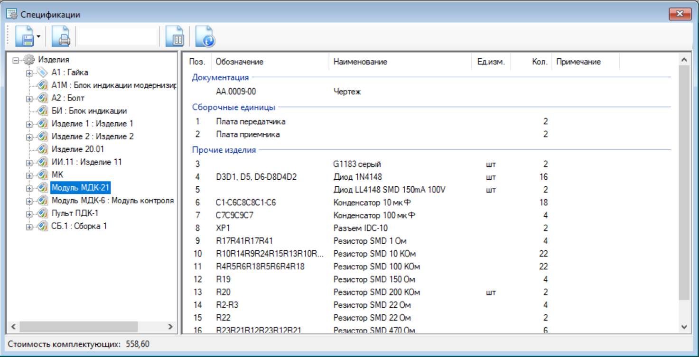Select the АА.0009-00 Чертеж row
The height and width of the screenshot is (357, 699).
[431, 92]
